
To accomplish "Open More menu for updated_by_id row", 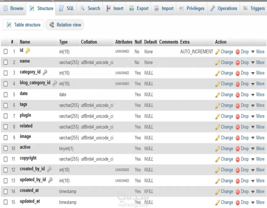I will pos(258,181).
